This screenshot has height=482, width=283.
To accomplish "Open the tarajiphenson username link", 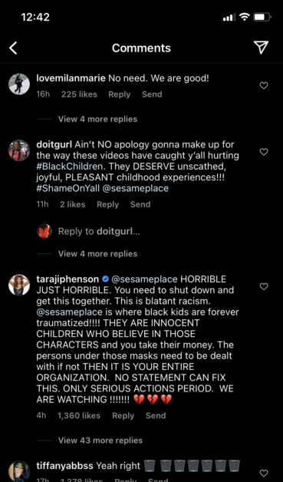I will 67,279.
